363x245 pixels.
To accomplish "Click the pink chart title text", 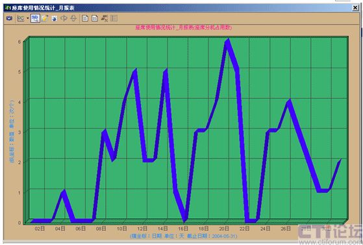I will click(183, 27).
